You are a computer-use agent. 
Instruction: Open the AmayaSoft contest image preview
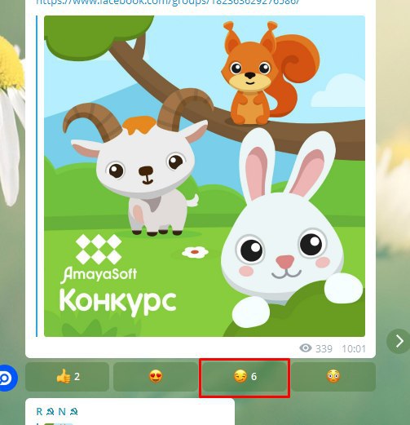205,176
